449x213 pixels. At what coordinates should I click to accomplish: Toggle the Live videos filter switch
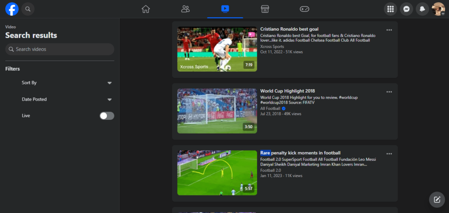pyautogui.click(x=107, y=116)
